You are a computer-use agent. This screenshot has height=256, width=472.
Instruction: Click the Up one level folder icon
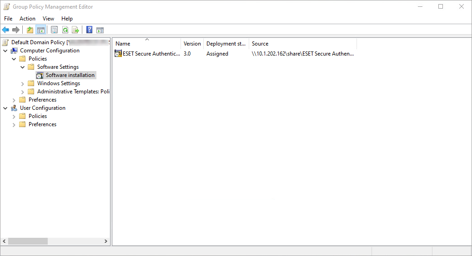30,30
